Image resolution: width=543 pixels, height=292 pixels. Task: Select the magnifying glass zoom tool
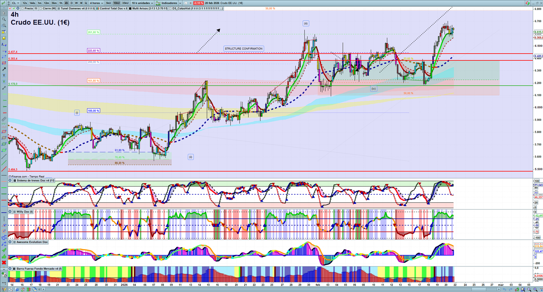pyautogui.click(x=4, y=19)
